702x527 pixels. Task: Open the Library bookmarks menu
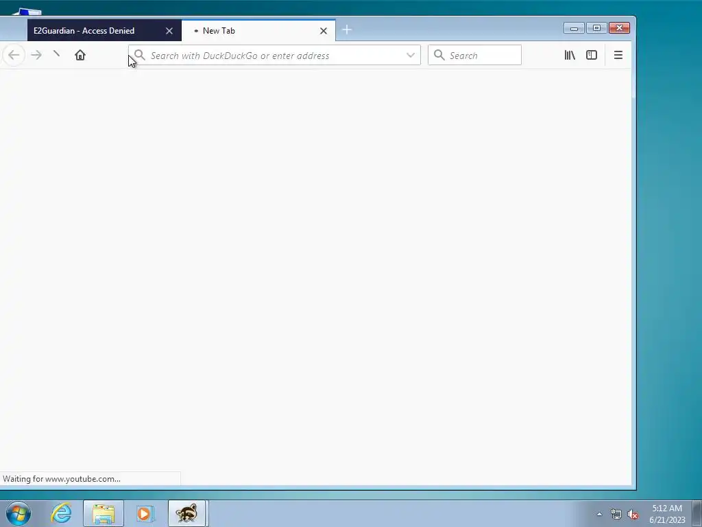pos(570,55)
